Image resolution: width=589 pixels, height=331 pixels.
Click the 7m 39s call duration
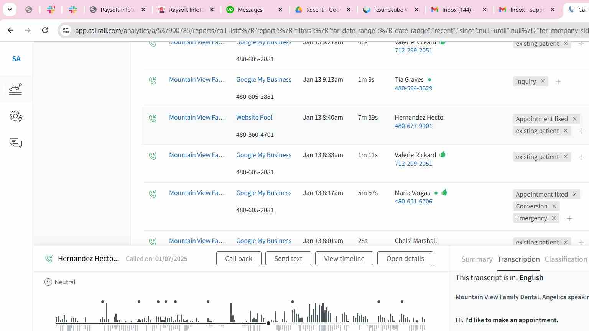coord(368,118)
